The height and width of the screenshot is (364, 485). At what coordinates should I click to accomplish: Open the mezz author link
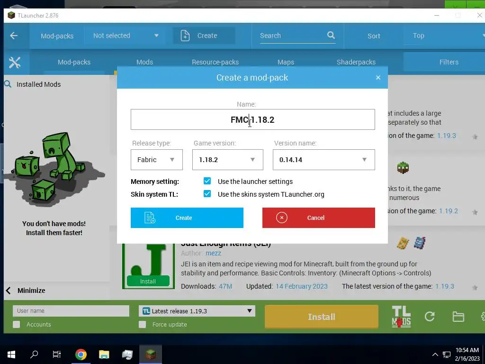[213, 253]
